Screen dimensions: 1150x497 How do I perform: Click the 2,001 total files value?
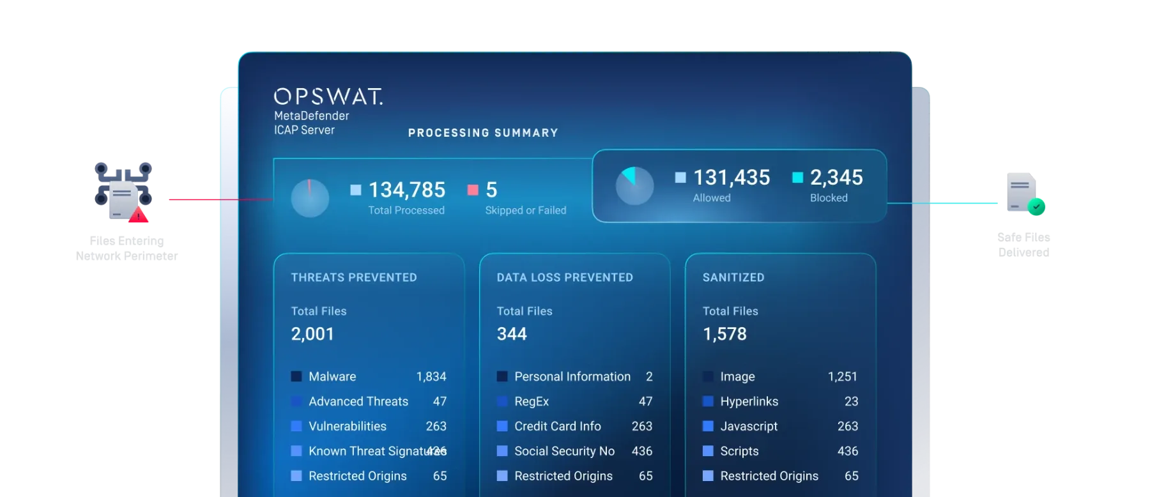312,334
